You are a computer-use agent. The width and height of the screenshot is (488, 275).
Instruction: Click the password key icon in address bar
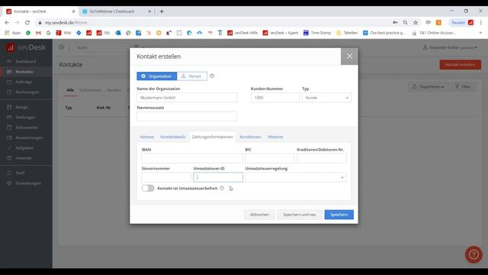[x=395, y=22]
